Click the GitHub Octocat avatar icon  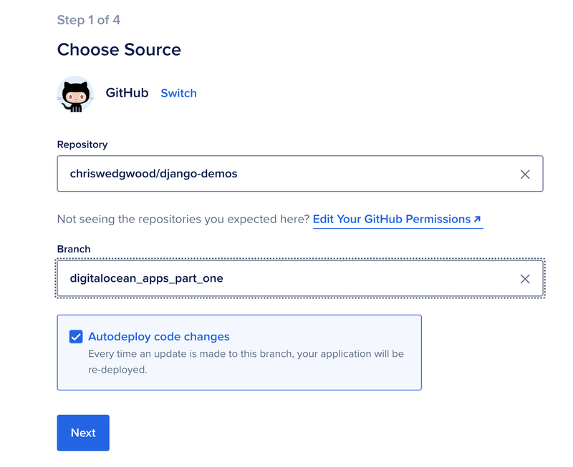(75, 94)
